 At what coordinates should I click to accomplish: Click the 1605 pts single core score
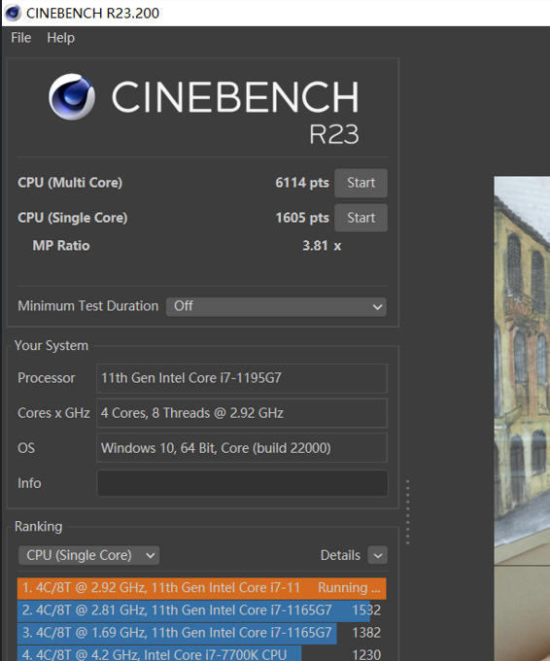pyautogui.click(x=302, y=218)
